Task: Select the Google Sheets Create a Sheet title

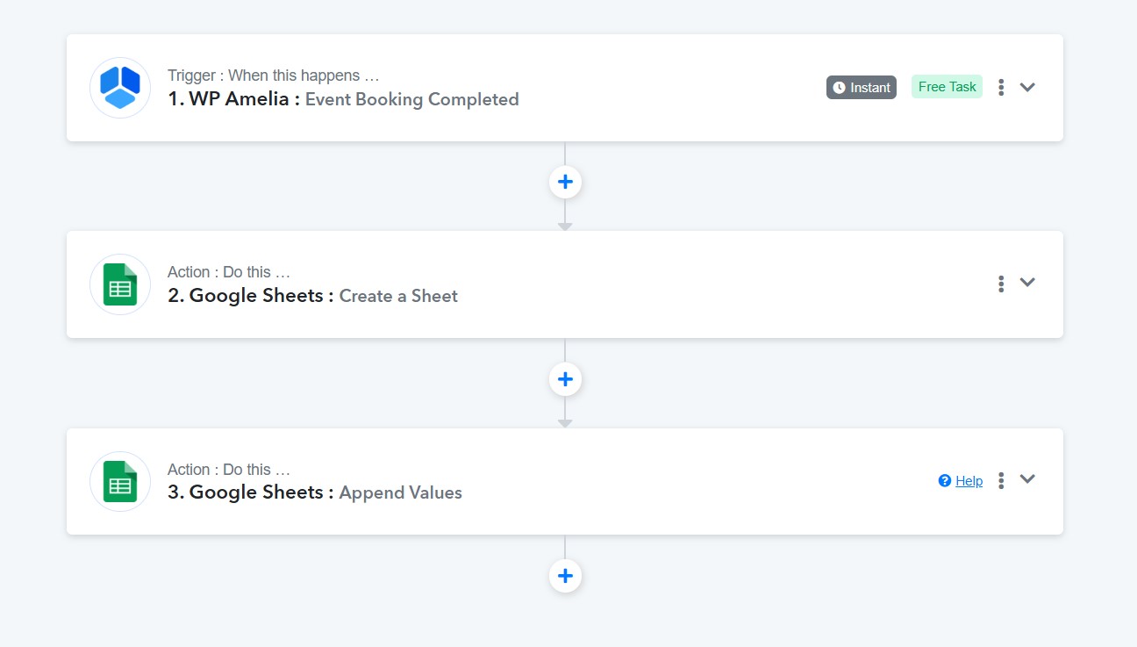Action: [x=312, y=296]
